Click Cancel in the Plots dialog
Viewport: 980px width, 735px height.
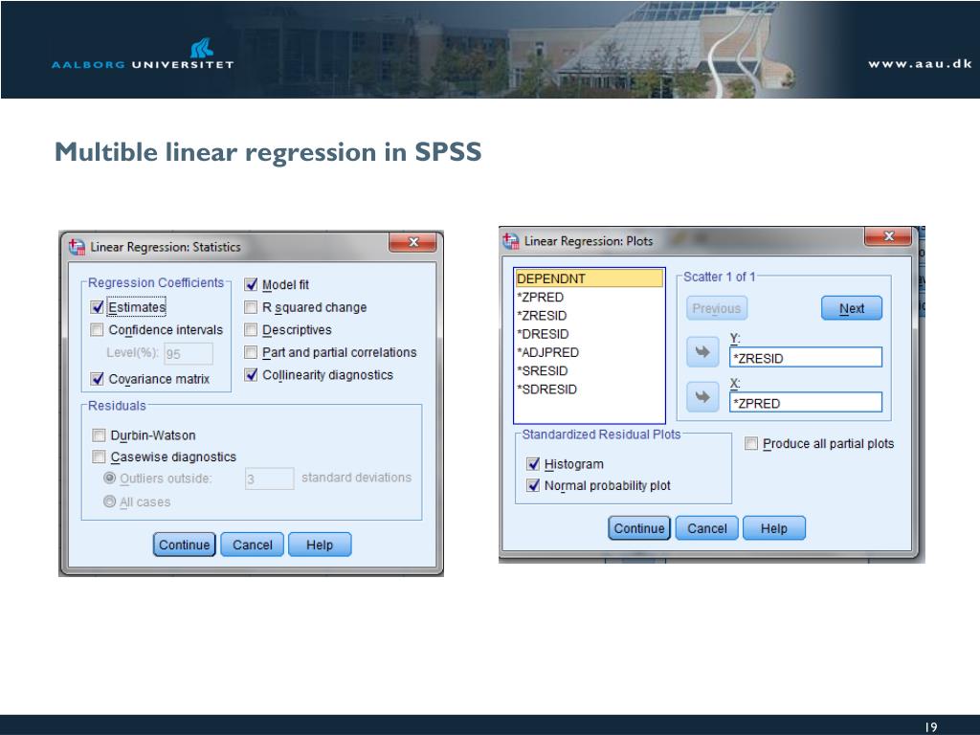(707, 528)
